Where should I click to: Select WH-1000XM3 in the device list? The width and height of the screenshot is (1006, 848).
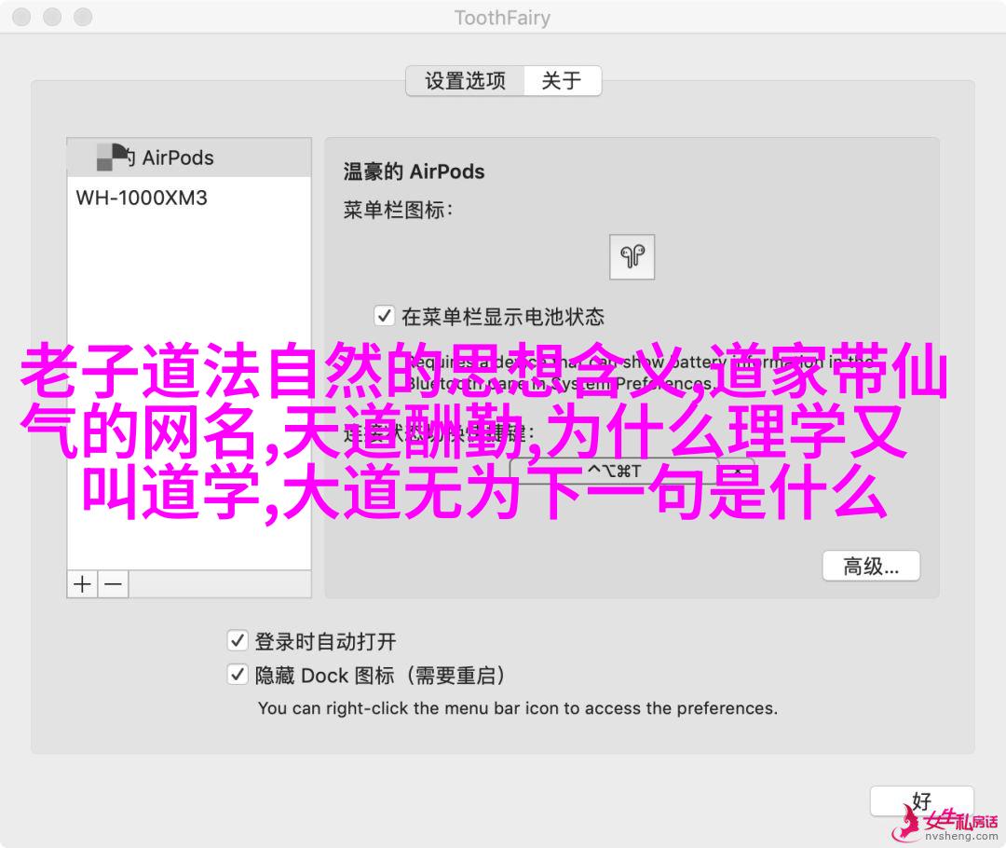pyautogui.click(x=189, y=198)
